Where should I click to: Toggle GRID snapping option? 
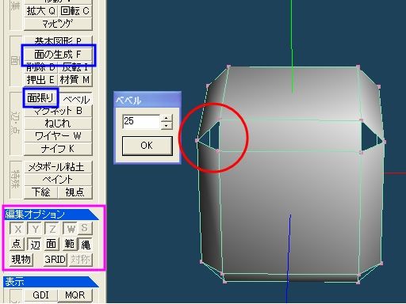56,260
